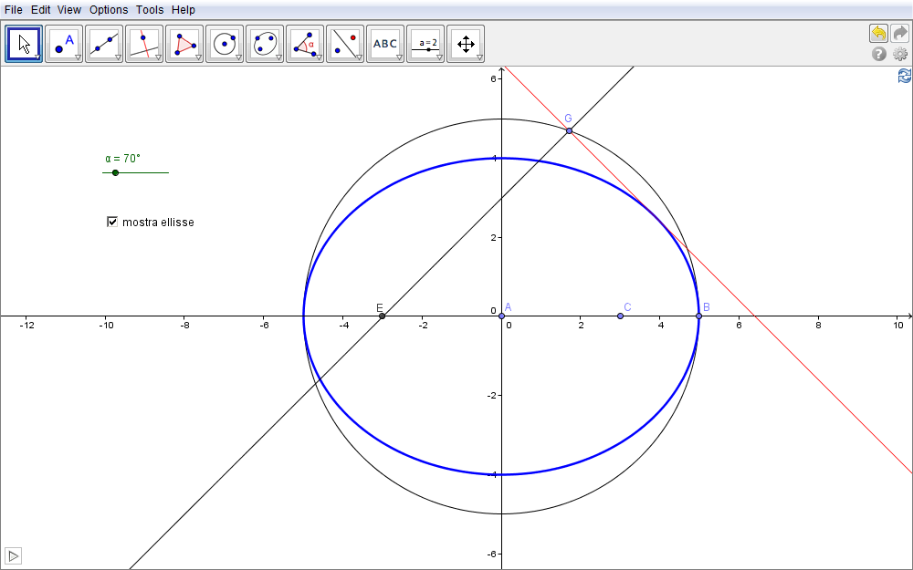Open the Slider tool dropdown arrow
Screen dimensions: 913x570
[439, 57]
